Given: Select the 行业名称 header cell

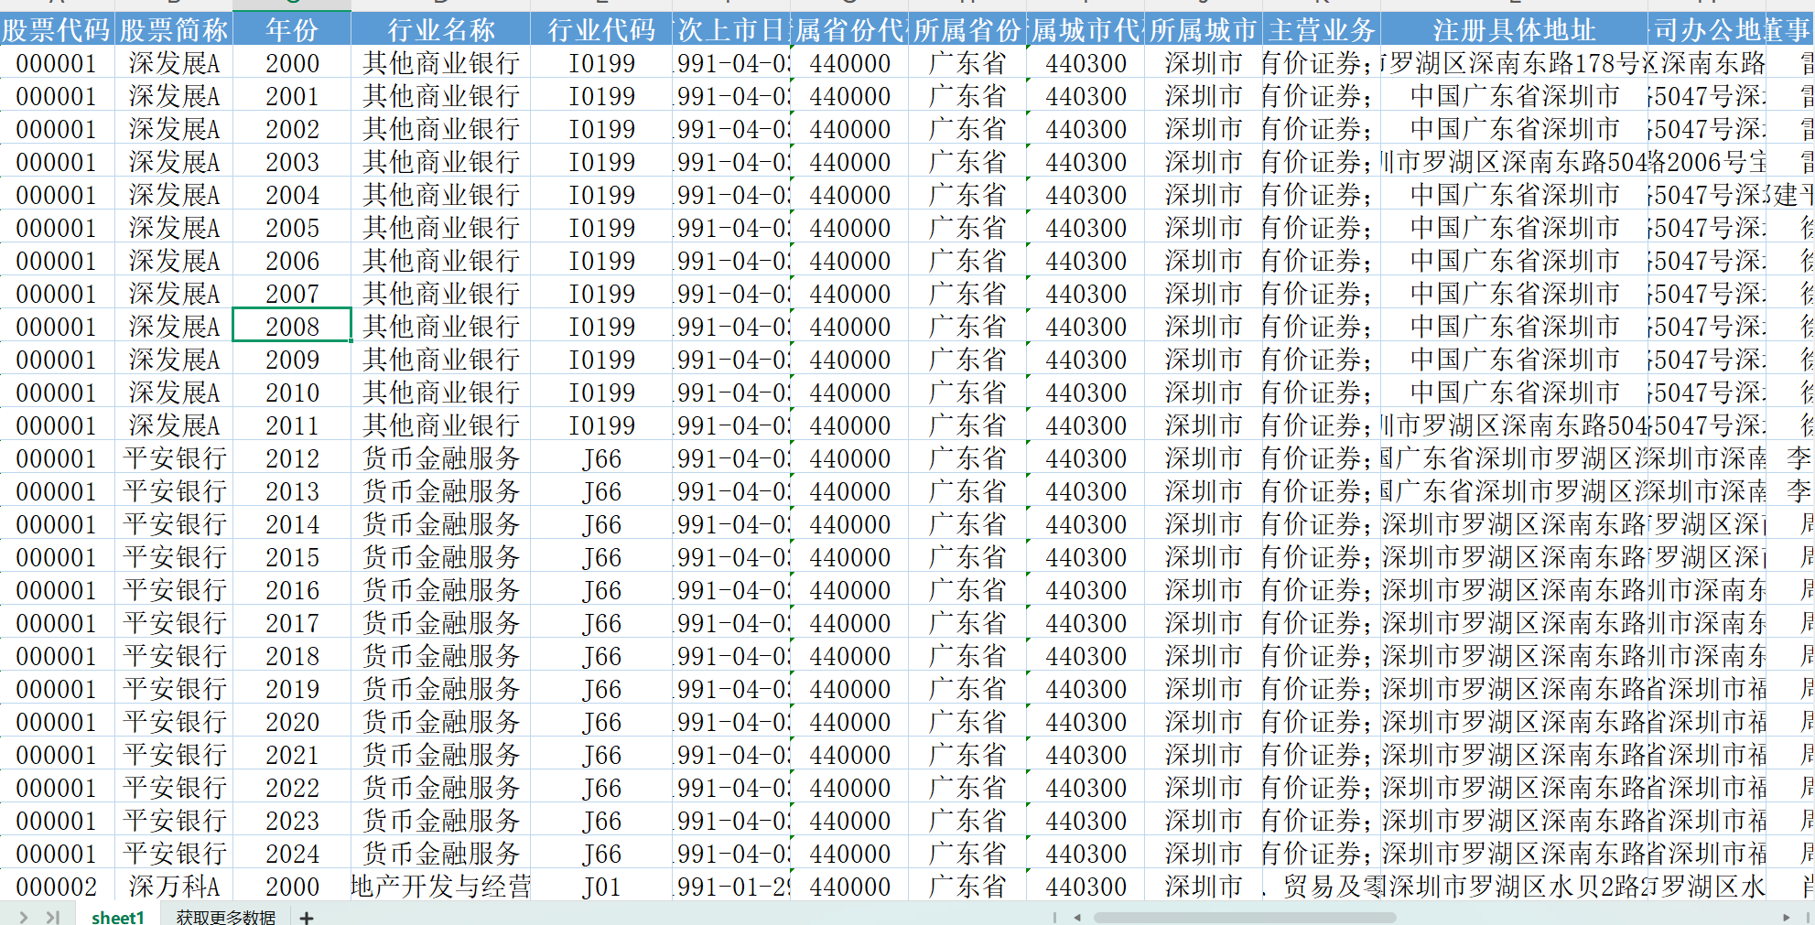Looking at the screenshot, I should [441, 30].
